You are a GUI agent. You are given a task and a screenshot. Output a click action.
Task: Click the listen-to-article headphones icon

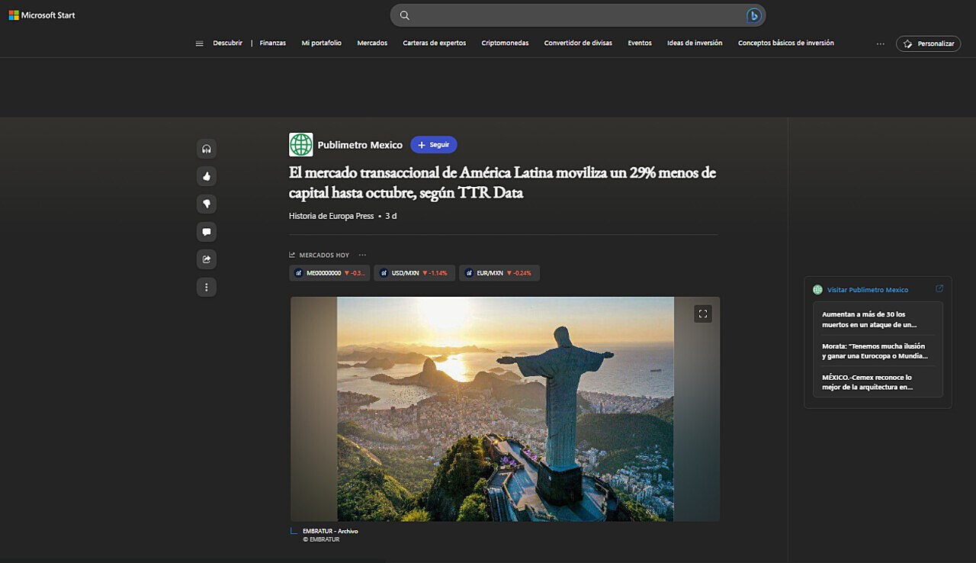tap(206, 149)
